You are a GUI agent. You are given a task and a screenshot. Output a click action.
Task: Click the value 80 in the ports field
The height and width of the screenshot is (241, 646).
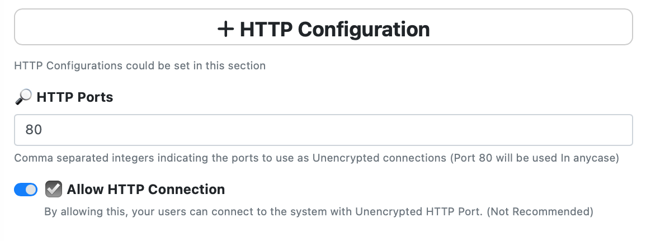(x=34, y=130)
